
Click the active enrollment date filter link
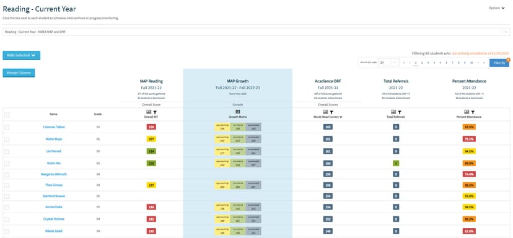480,53
